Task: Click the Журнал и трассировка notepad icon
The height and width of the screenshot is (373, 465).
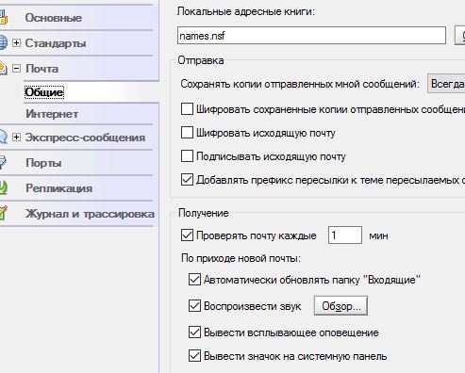Action: tap(3, 213)
